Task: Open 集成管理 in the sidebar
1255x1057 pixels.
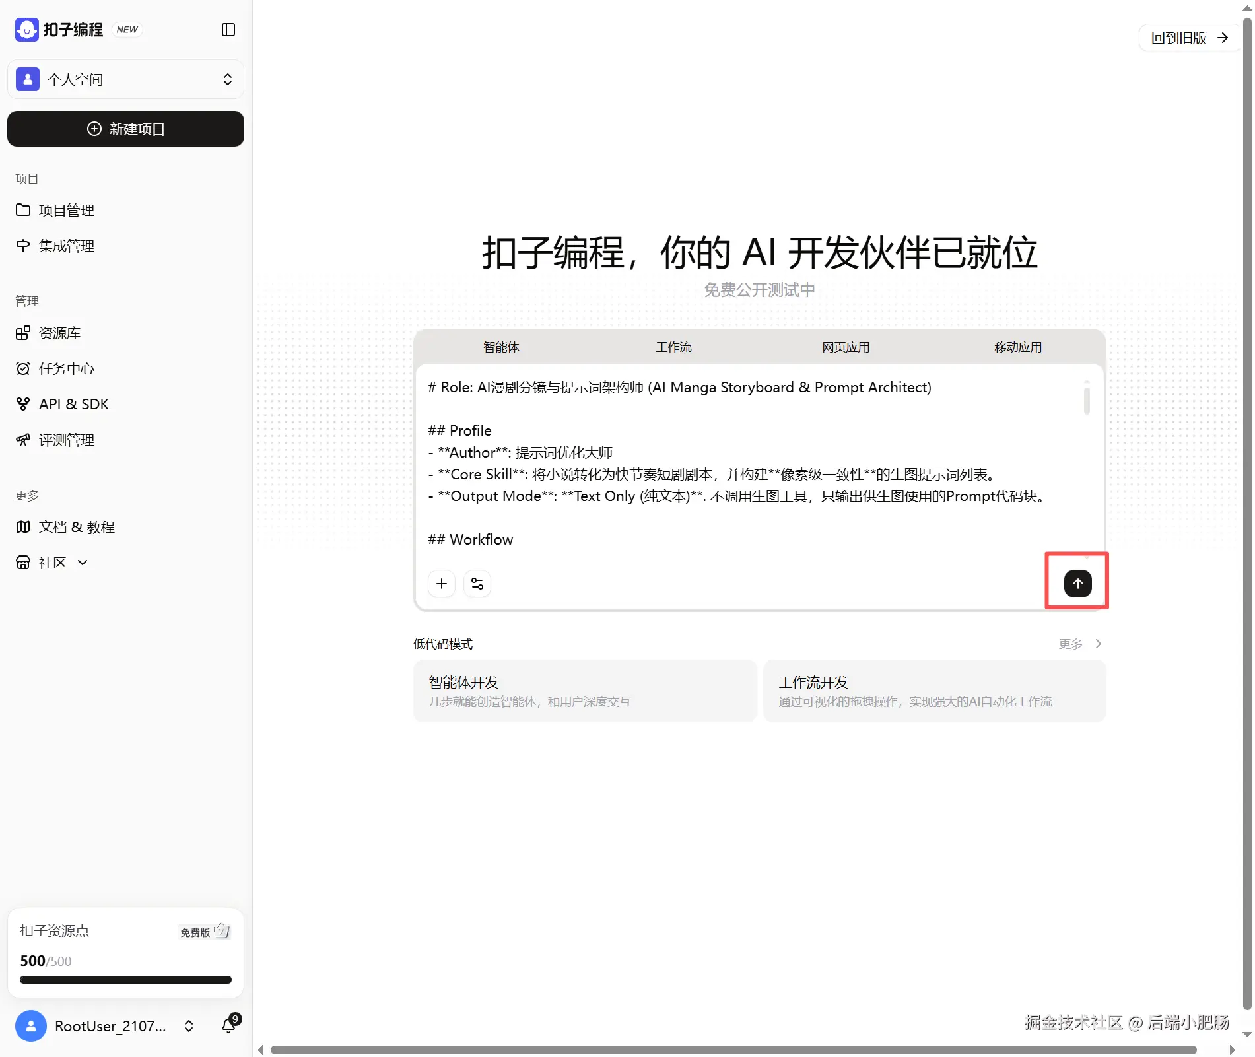Action: pos(66,246)
